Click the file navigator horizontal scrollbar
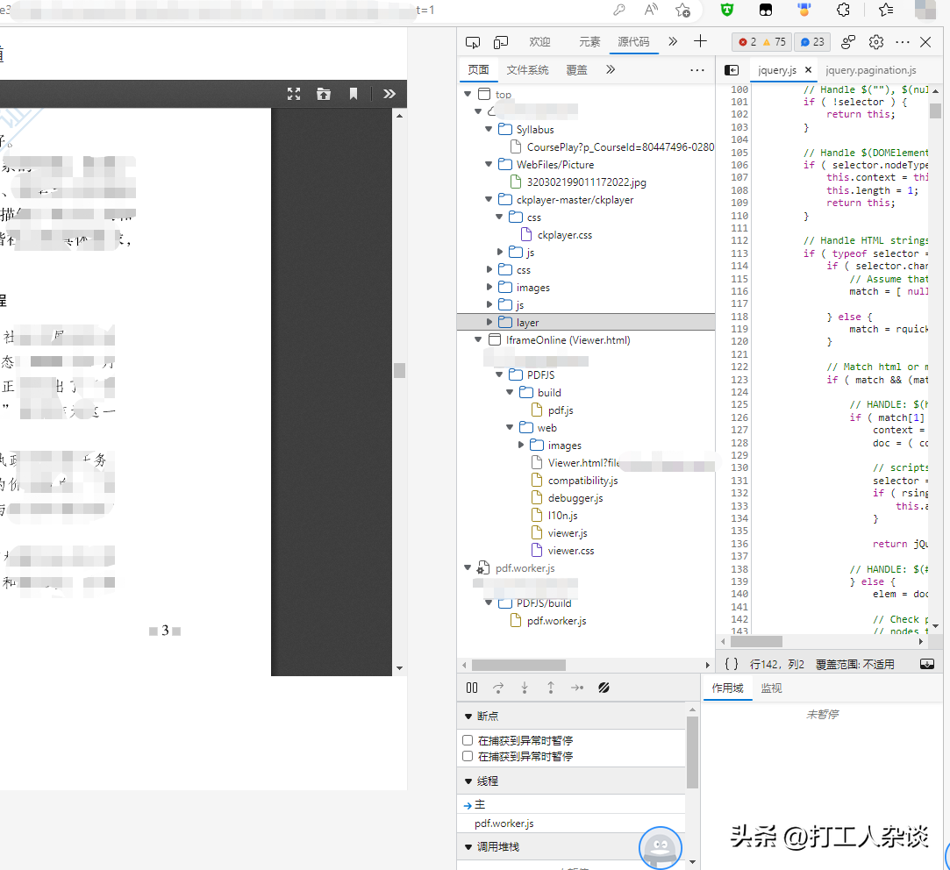This screenshot has width=950, height=870. [x=518, y=665]
